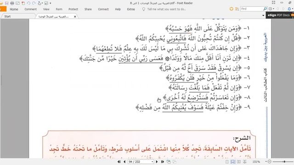Switch to single page view mode
This screenshot has height=165, width=294.
227,162
